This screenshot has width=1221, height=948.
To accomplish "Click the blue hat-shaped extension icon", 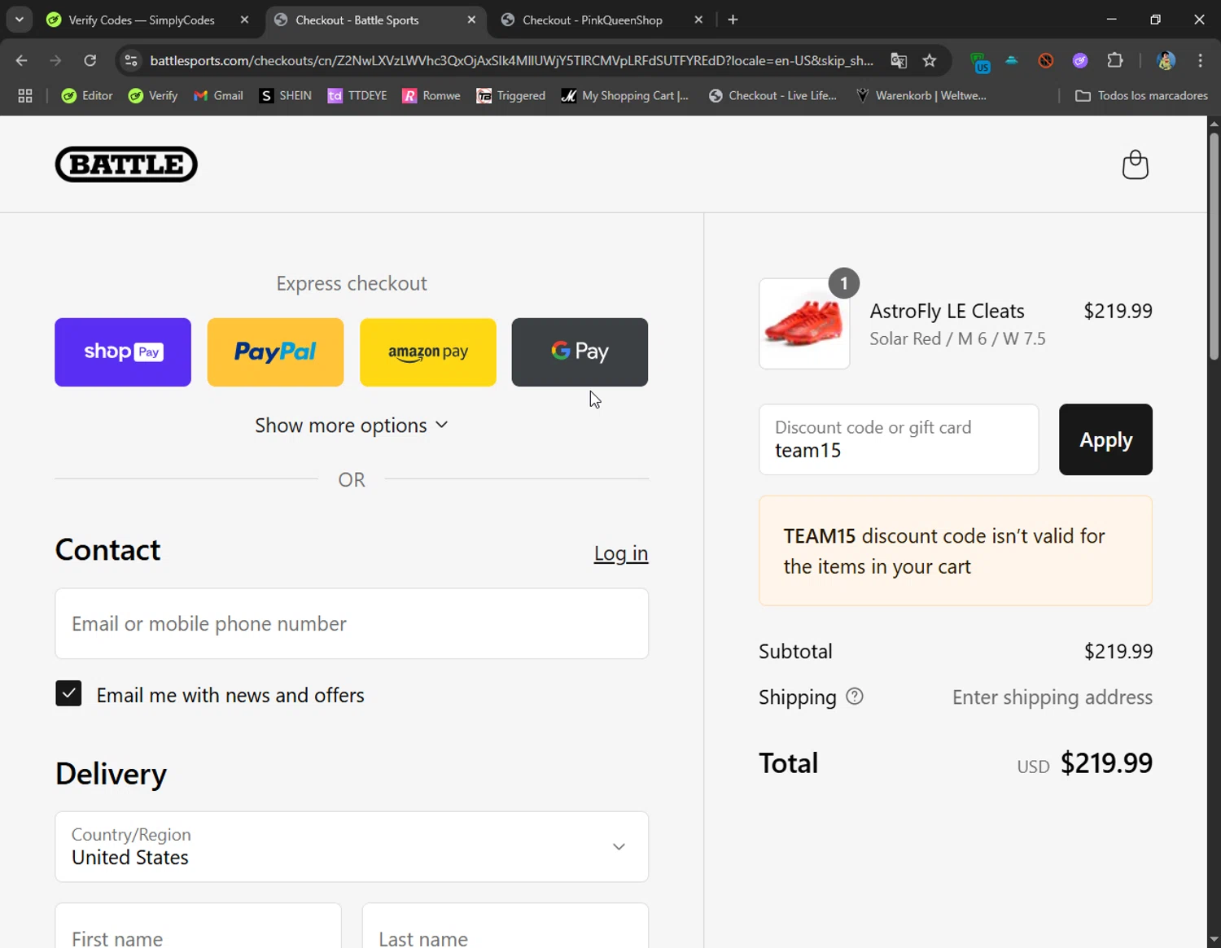I will click(1012, 60).
